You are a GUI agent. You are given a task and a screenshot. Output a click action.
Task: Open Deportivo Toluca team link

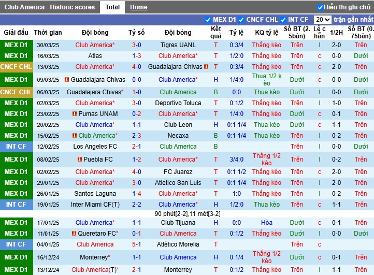click(178, 103)
